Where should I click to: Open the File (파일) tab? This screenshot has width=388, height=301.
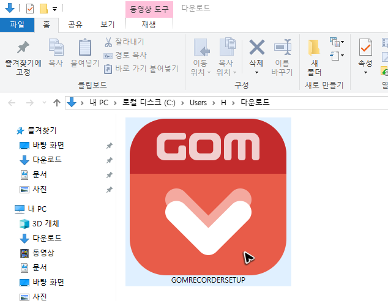[17, 24]
